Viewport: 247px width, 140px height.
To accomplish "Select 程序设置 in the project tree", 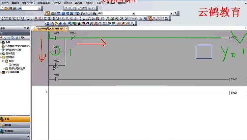I will [10, 54].
